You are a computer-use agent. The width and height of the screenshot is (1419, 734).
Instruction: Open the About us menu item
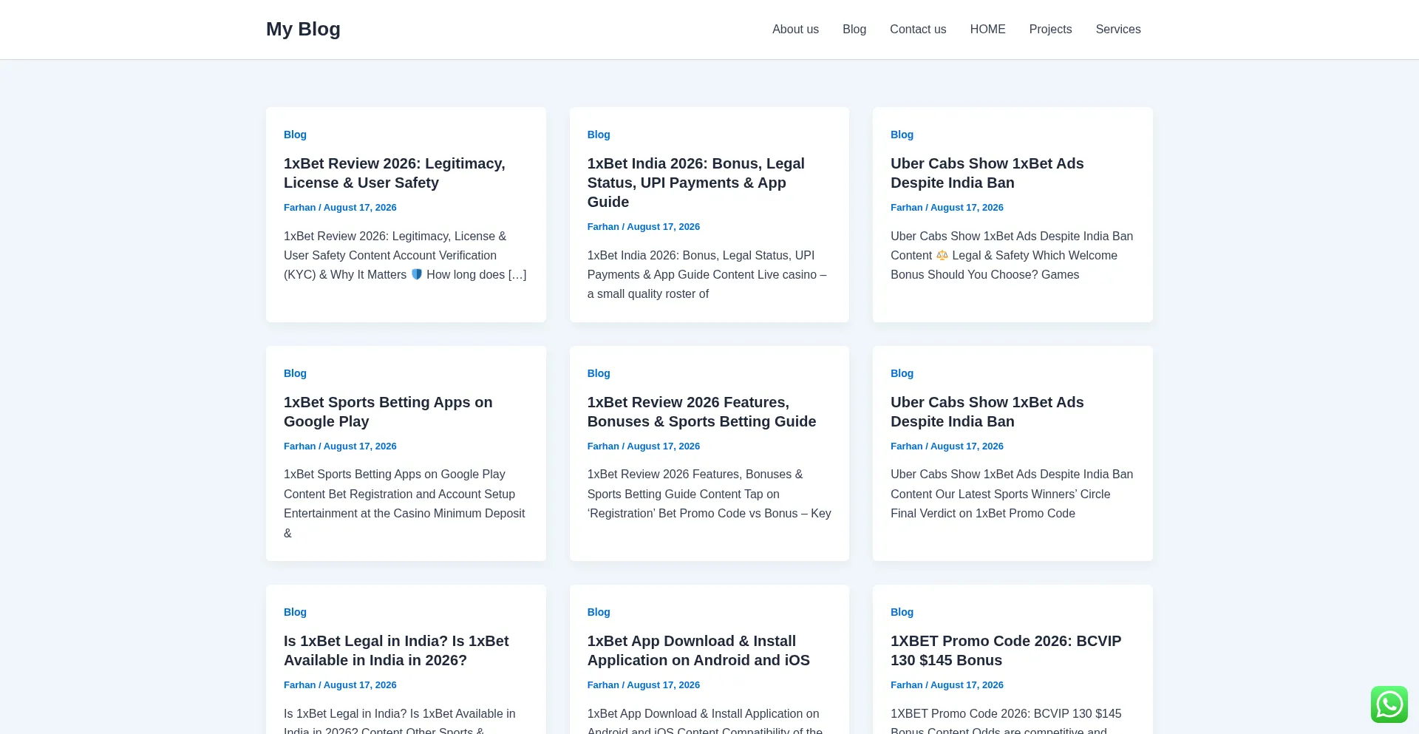(795, 30)
